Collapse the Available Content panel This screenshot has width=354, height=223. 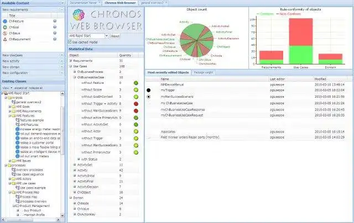click(x=63, y=3)
